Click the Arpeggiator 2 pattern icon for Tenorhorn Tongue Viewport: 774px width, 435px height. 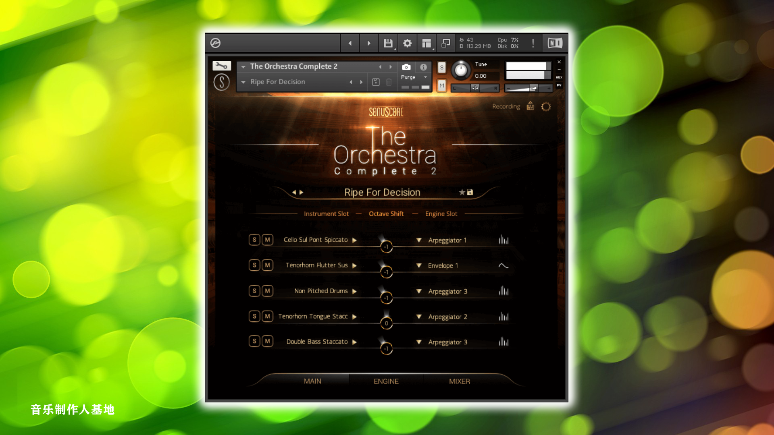[504, 317]
